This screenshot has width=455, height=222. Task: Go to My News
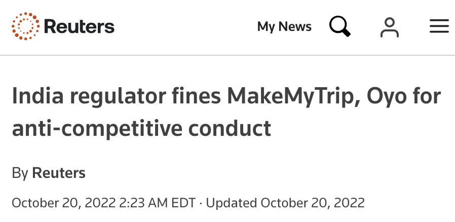284,26
